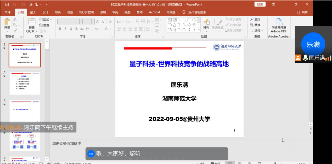Screen dimensions: 332x164
Task: Open the Slide Show (幻灯片放映) tab
Action: 86,12
